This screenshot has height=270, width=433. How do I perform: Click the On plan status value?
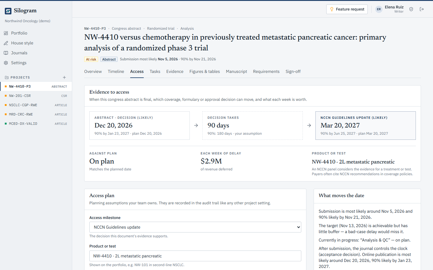(102, 161)
